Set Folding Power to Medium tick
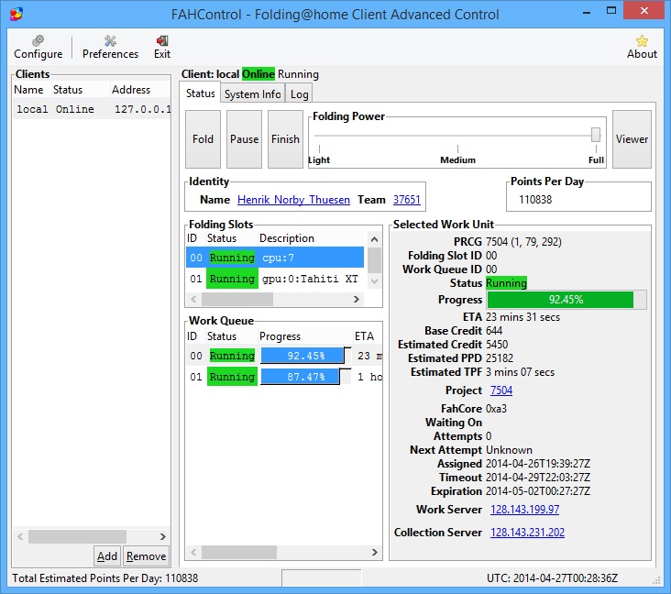Viewport: 671px width, 594px height. [458, 148]
